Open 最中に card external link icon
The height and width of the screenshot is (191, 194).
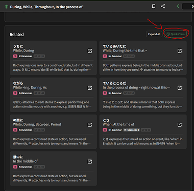pyautogui.click(x=90, y=161)
